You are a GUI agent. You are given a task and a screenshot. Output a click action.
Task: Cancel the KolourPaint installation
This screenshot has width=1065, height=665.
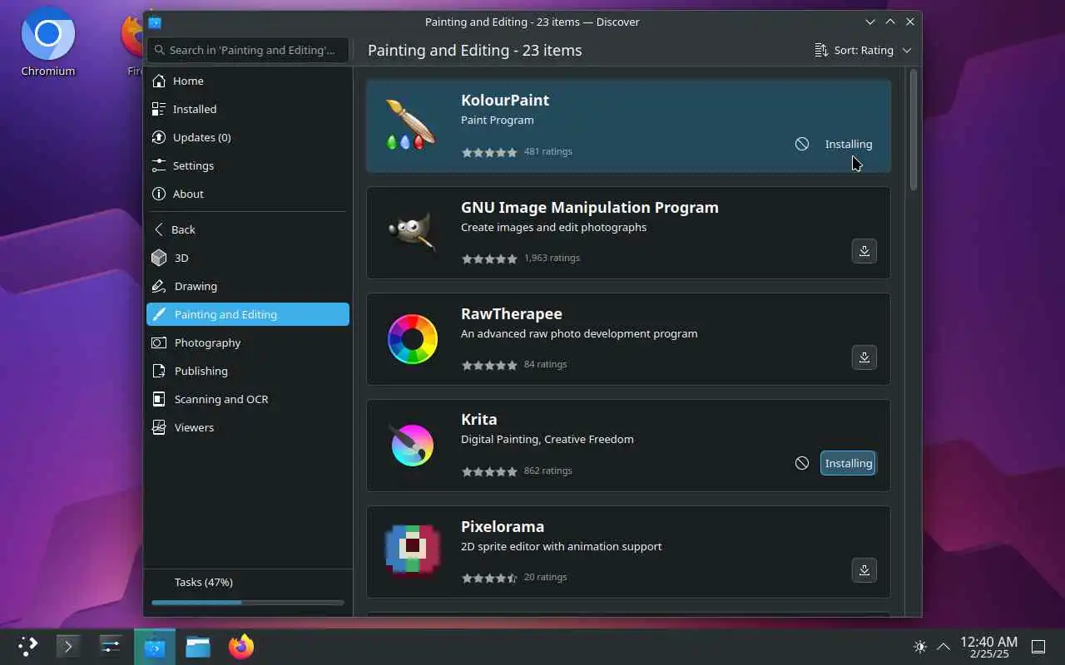click(x=801, y=144)
